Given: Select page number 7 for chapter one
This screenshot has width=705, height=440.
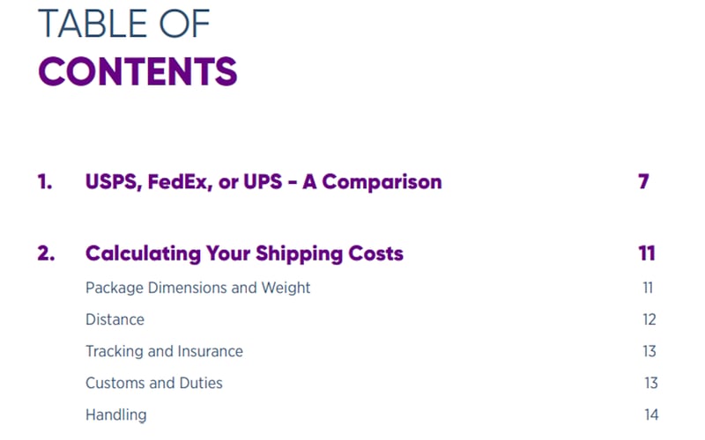Looking at the screenshot, I should [x=643, y=182].
